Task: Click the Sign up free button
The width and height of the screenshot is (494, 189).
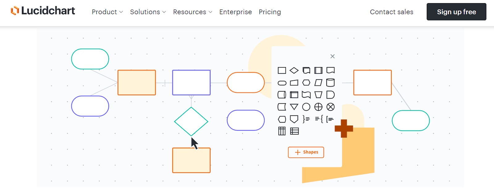Action: pos(456,12)
